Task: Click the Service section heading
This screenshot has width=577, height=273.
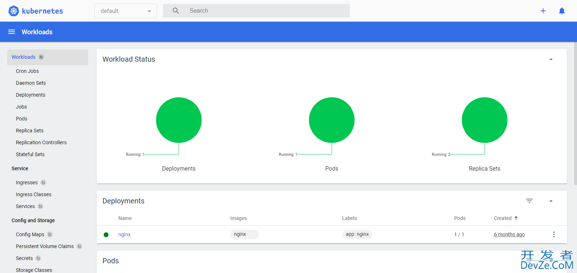Action: click(20, 168)
